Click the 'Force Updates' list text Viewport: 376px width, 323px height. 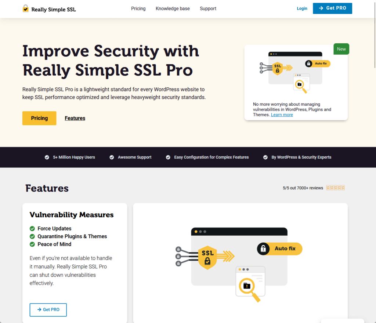(x=54, y=229)
